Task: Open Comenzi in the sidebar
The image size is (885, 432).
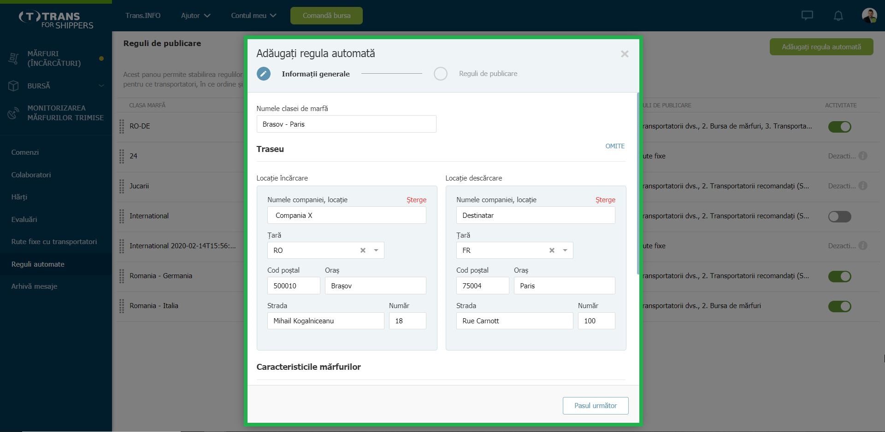Action: (x=25, y=152)
